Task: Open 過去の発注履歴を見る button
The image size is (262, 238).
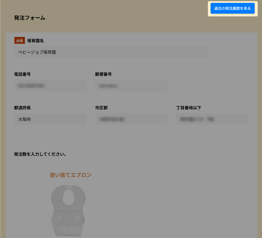Action: (x=232, y=8)
